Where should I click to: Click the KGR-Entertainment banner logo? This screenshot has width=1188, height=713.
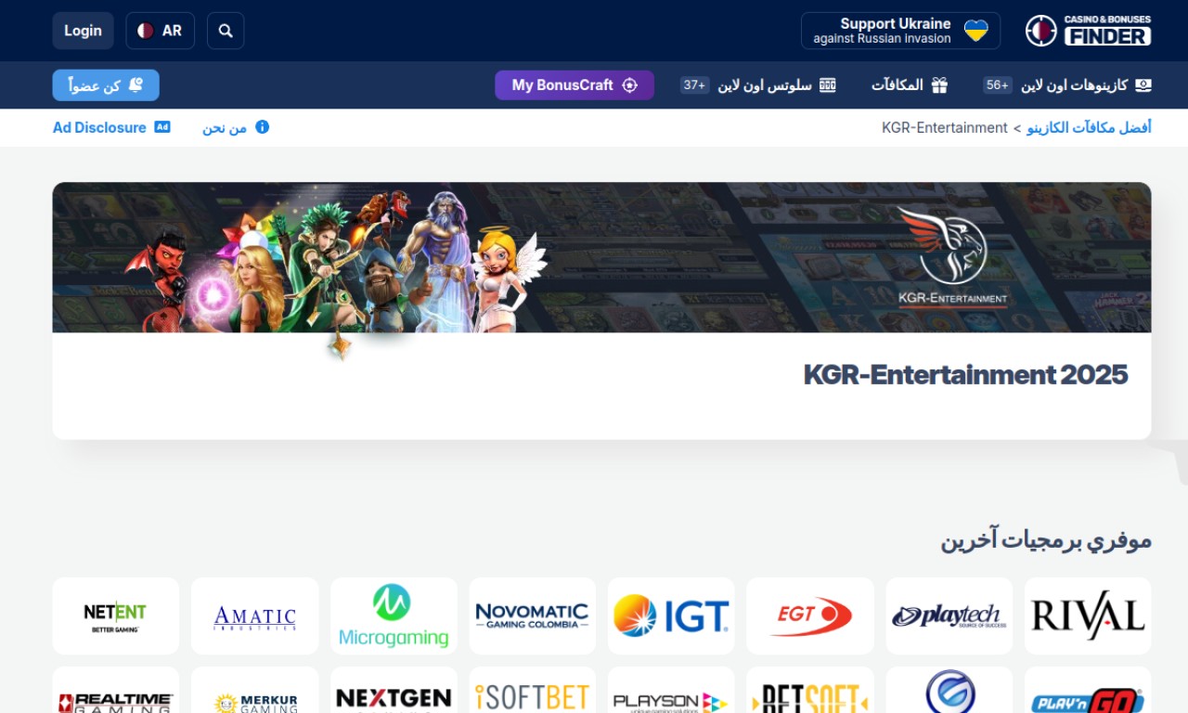[952, 257]
